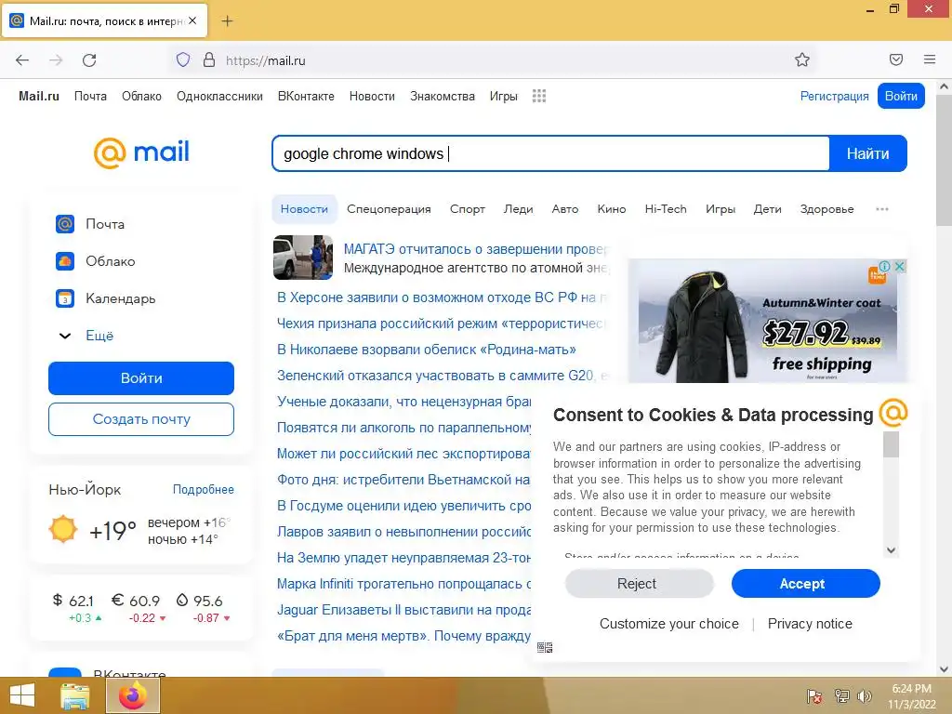Viewport: 952px width, 714px height.
Task: Click the sun weather icon
Action: click(x=63, y=529)
